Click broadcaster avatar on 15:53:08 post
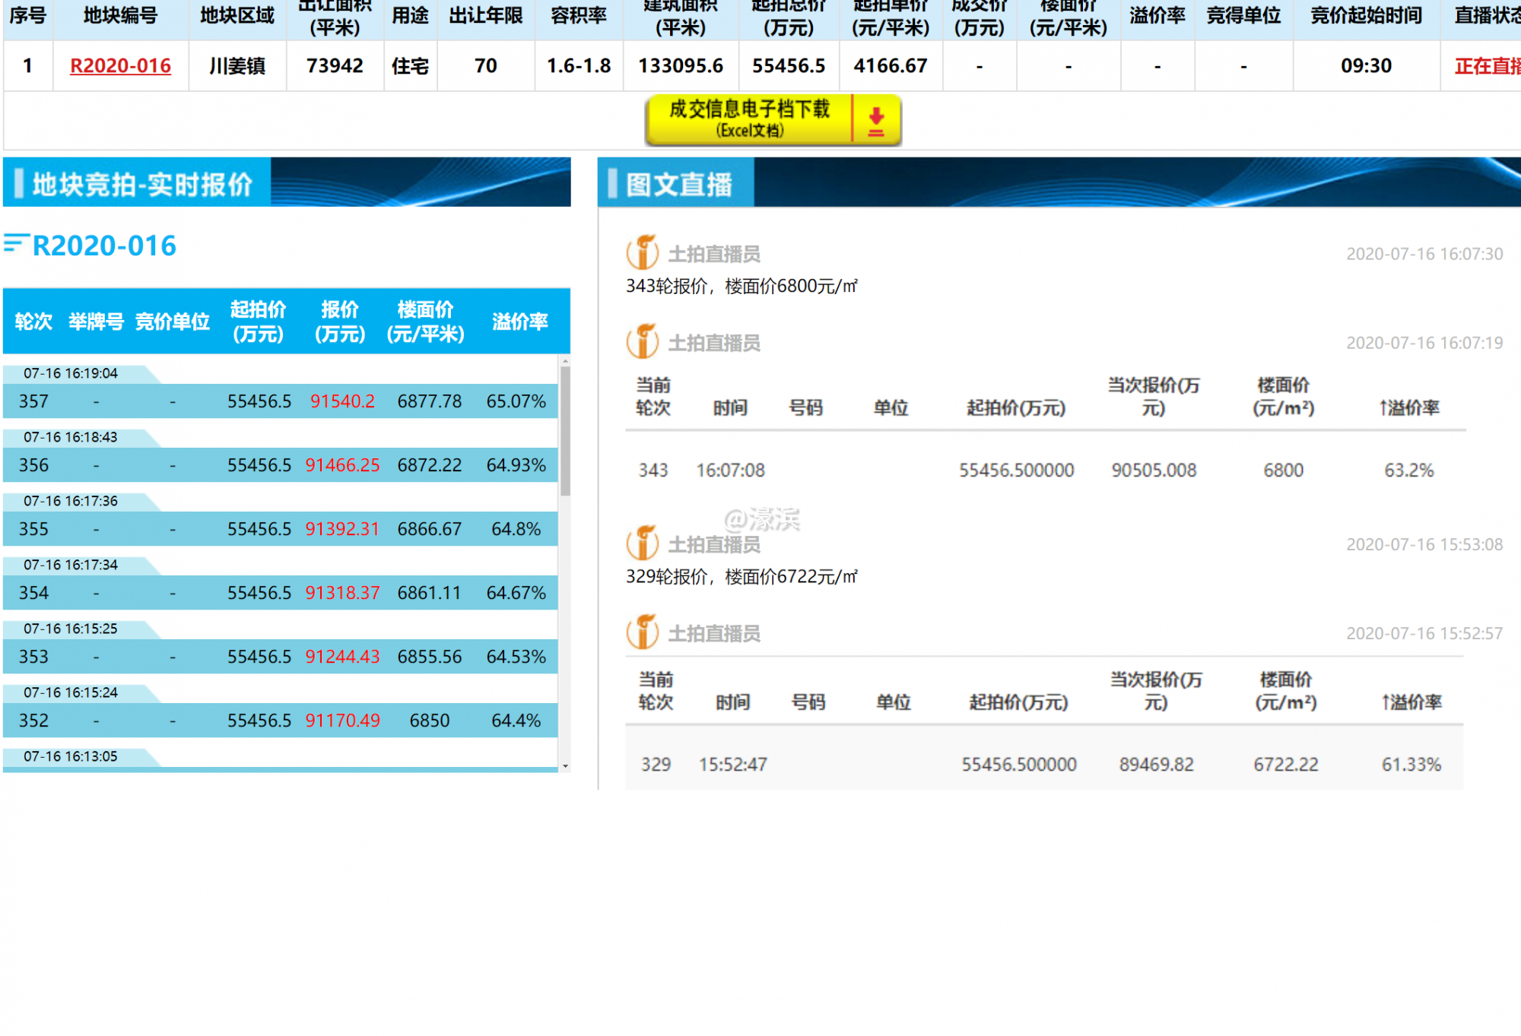This screenshot has width=1521, height=1036. pos(643,543)
